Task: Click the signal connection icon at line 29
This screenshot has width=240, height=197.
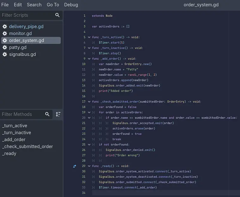Action: coord(75,166)
